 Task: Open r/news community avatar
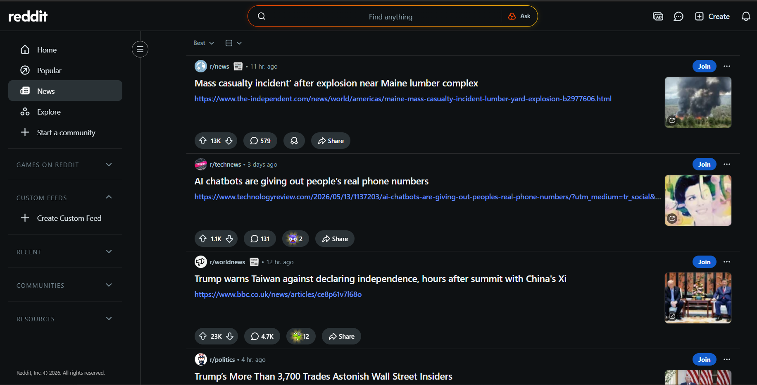pos(201,66)
